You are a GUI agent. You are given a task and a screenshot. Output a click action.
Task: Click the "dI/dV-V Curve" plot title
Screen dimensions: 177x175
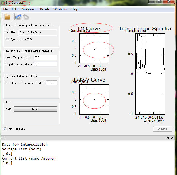pyautogui.click(x=89, y=80)
